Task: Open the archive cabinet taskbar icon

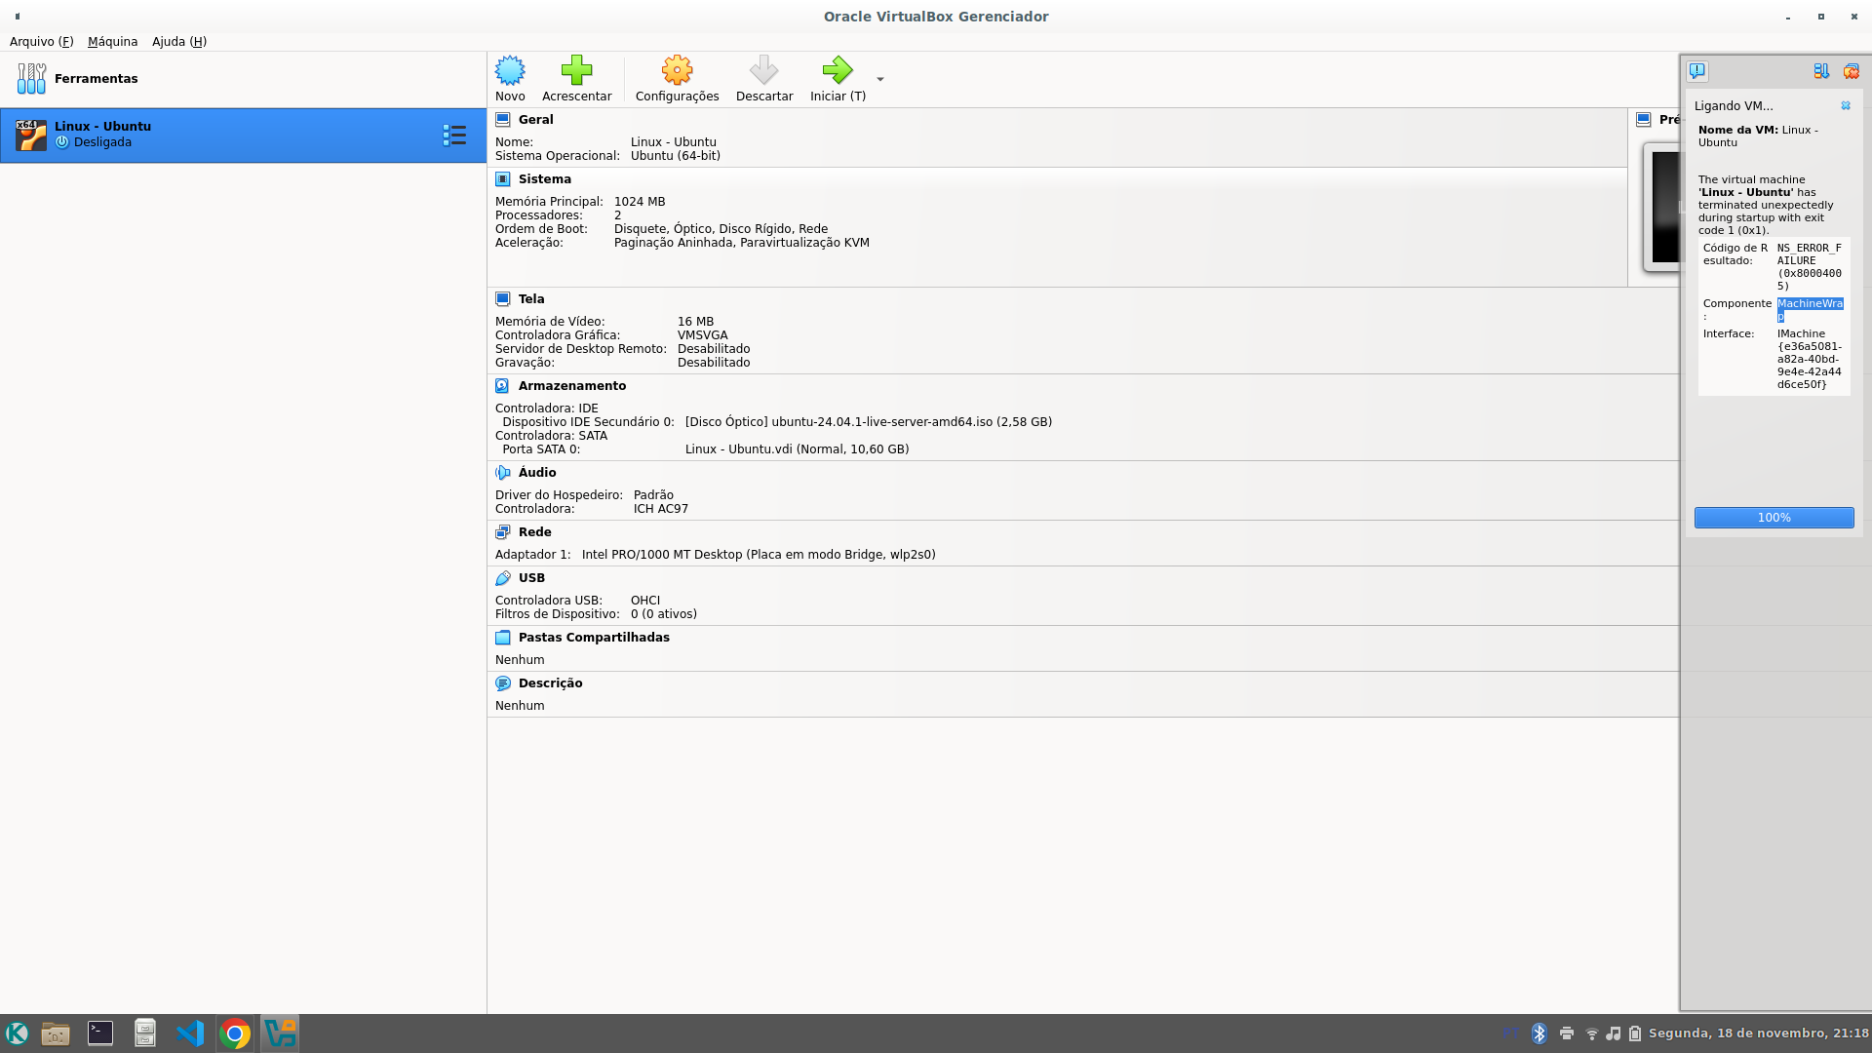Action: click(x=145, y=1033)
